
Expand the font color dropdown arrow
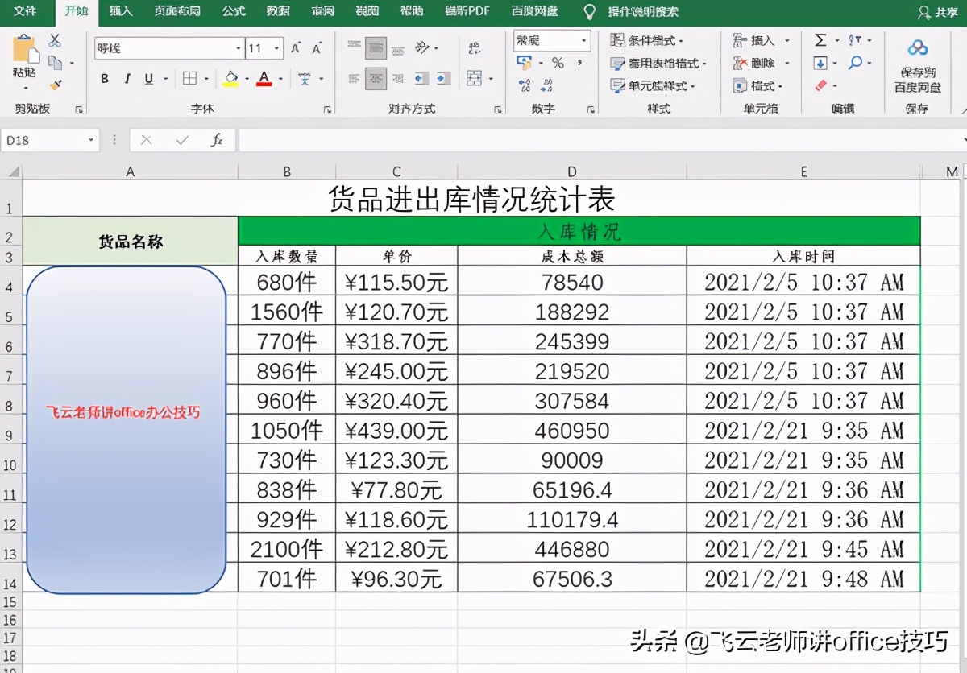280,79
